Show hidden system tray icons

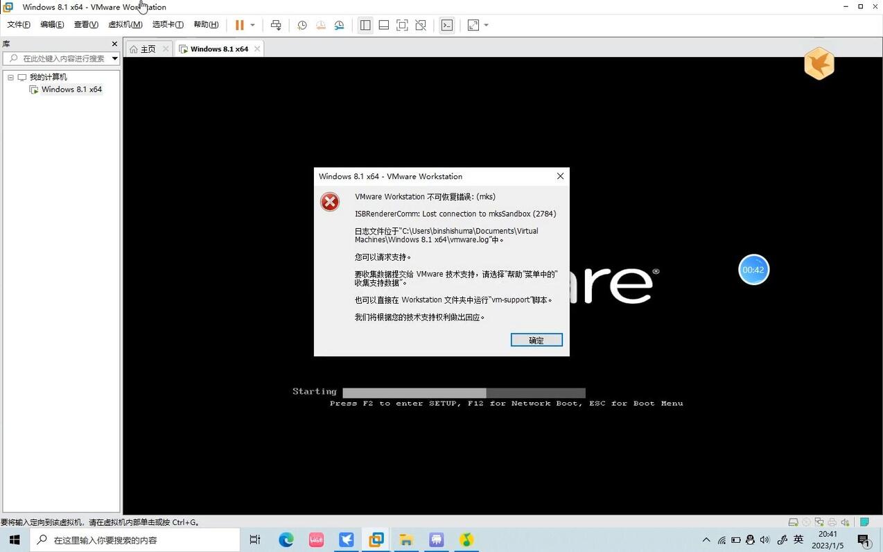[706, 540]
